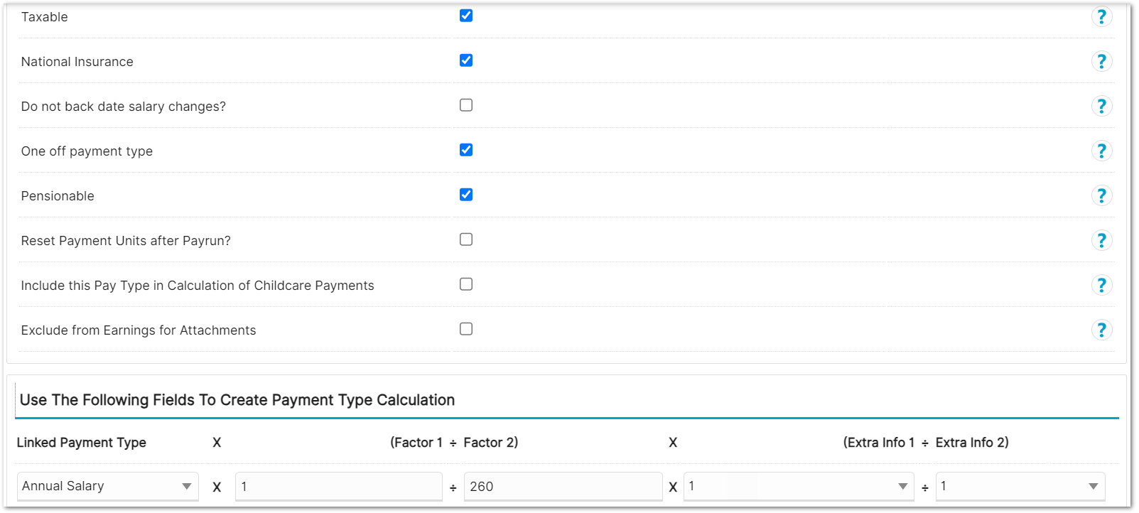Tick Reset Payment Units after Payrun checkbox
Screen dimensions: 1139x513
(466, 239)
